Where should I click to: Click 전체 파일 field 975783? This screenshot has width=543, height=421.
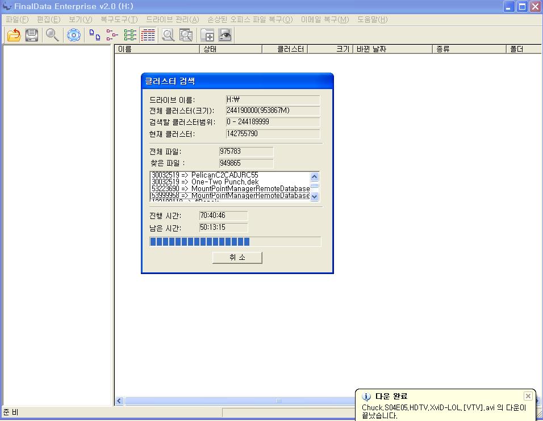246,151
